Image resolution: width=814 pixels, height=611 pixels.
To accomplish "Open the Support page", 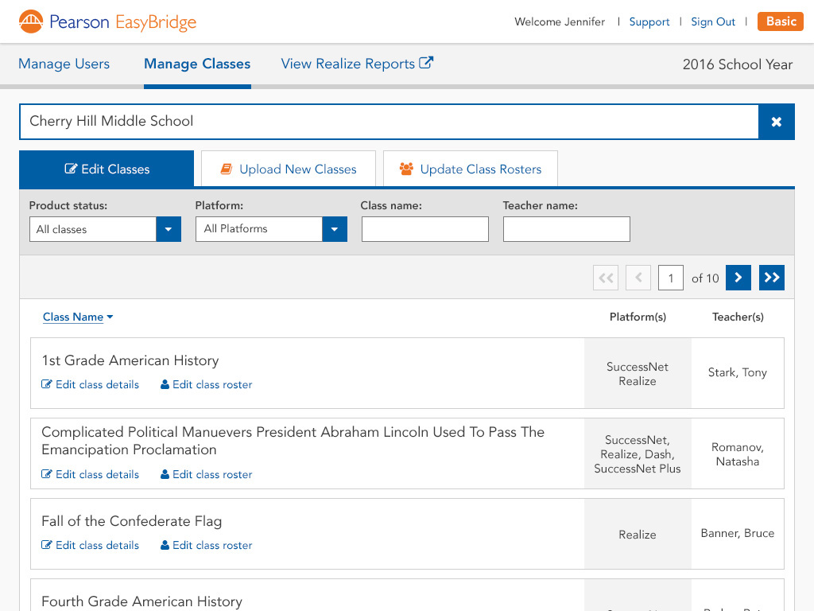I will [649, 21].
